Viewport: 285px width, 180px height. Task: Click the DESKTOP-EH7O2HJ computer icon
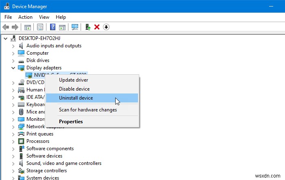tap(13, 38)
